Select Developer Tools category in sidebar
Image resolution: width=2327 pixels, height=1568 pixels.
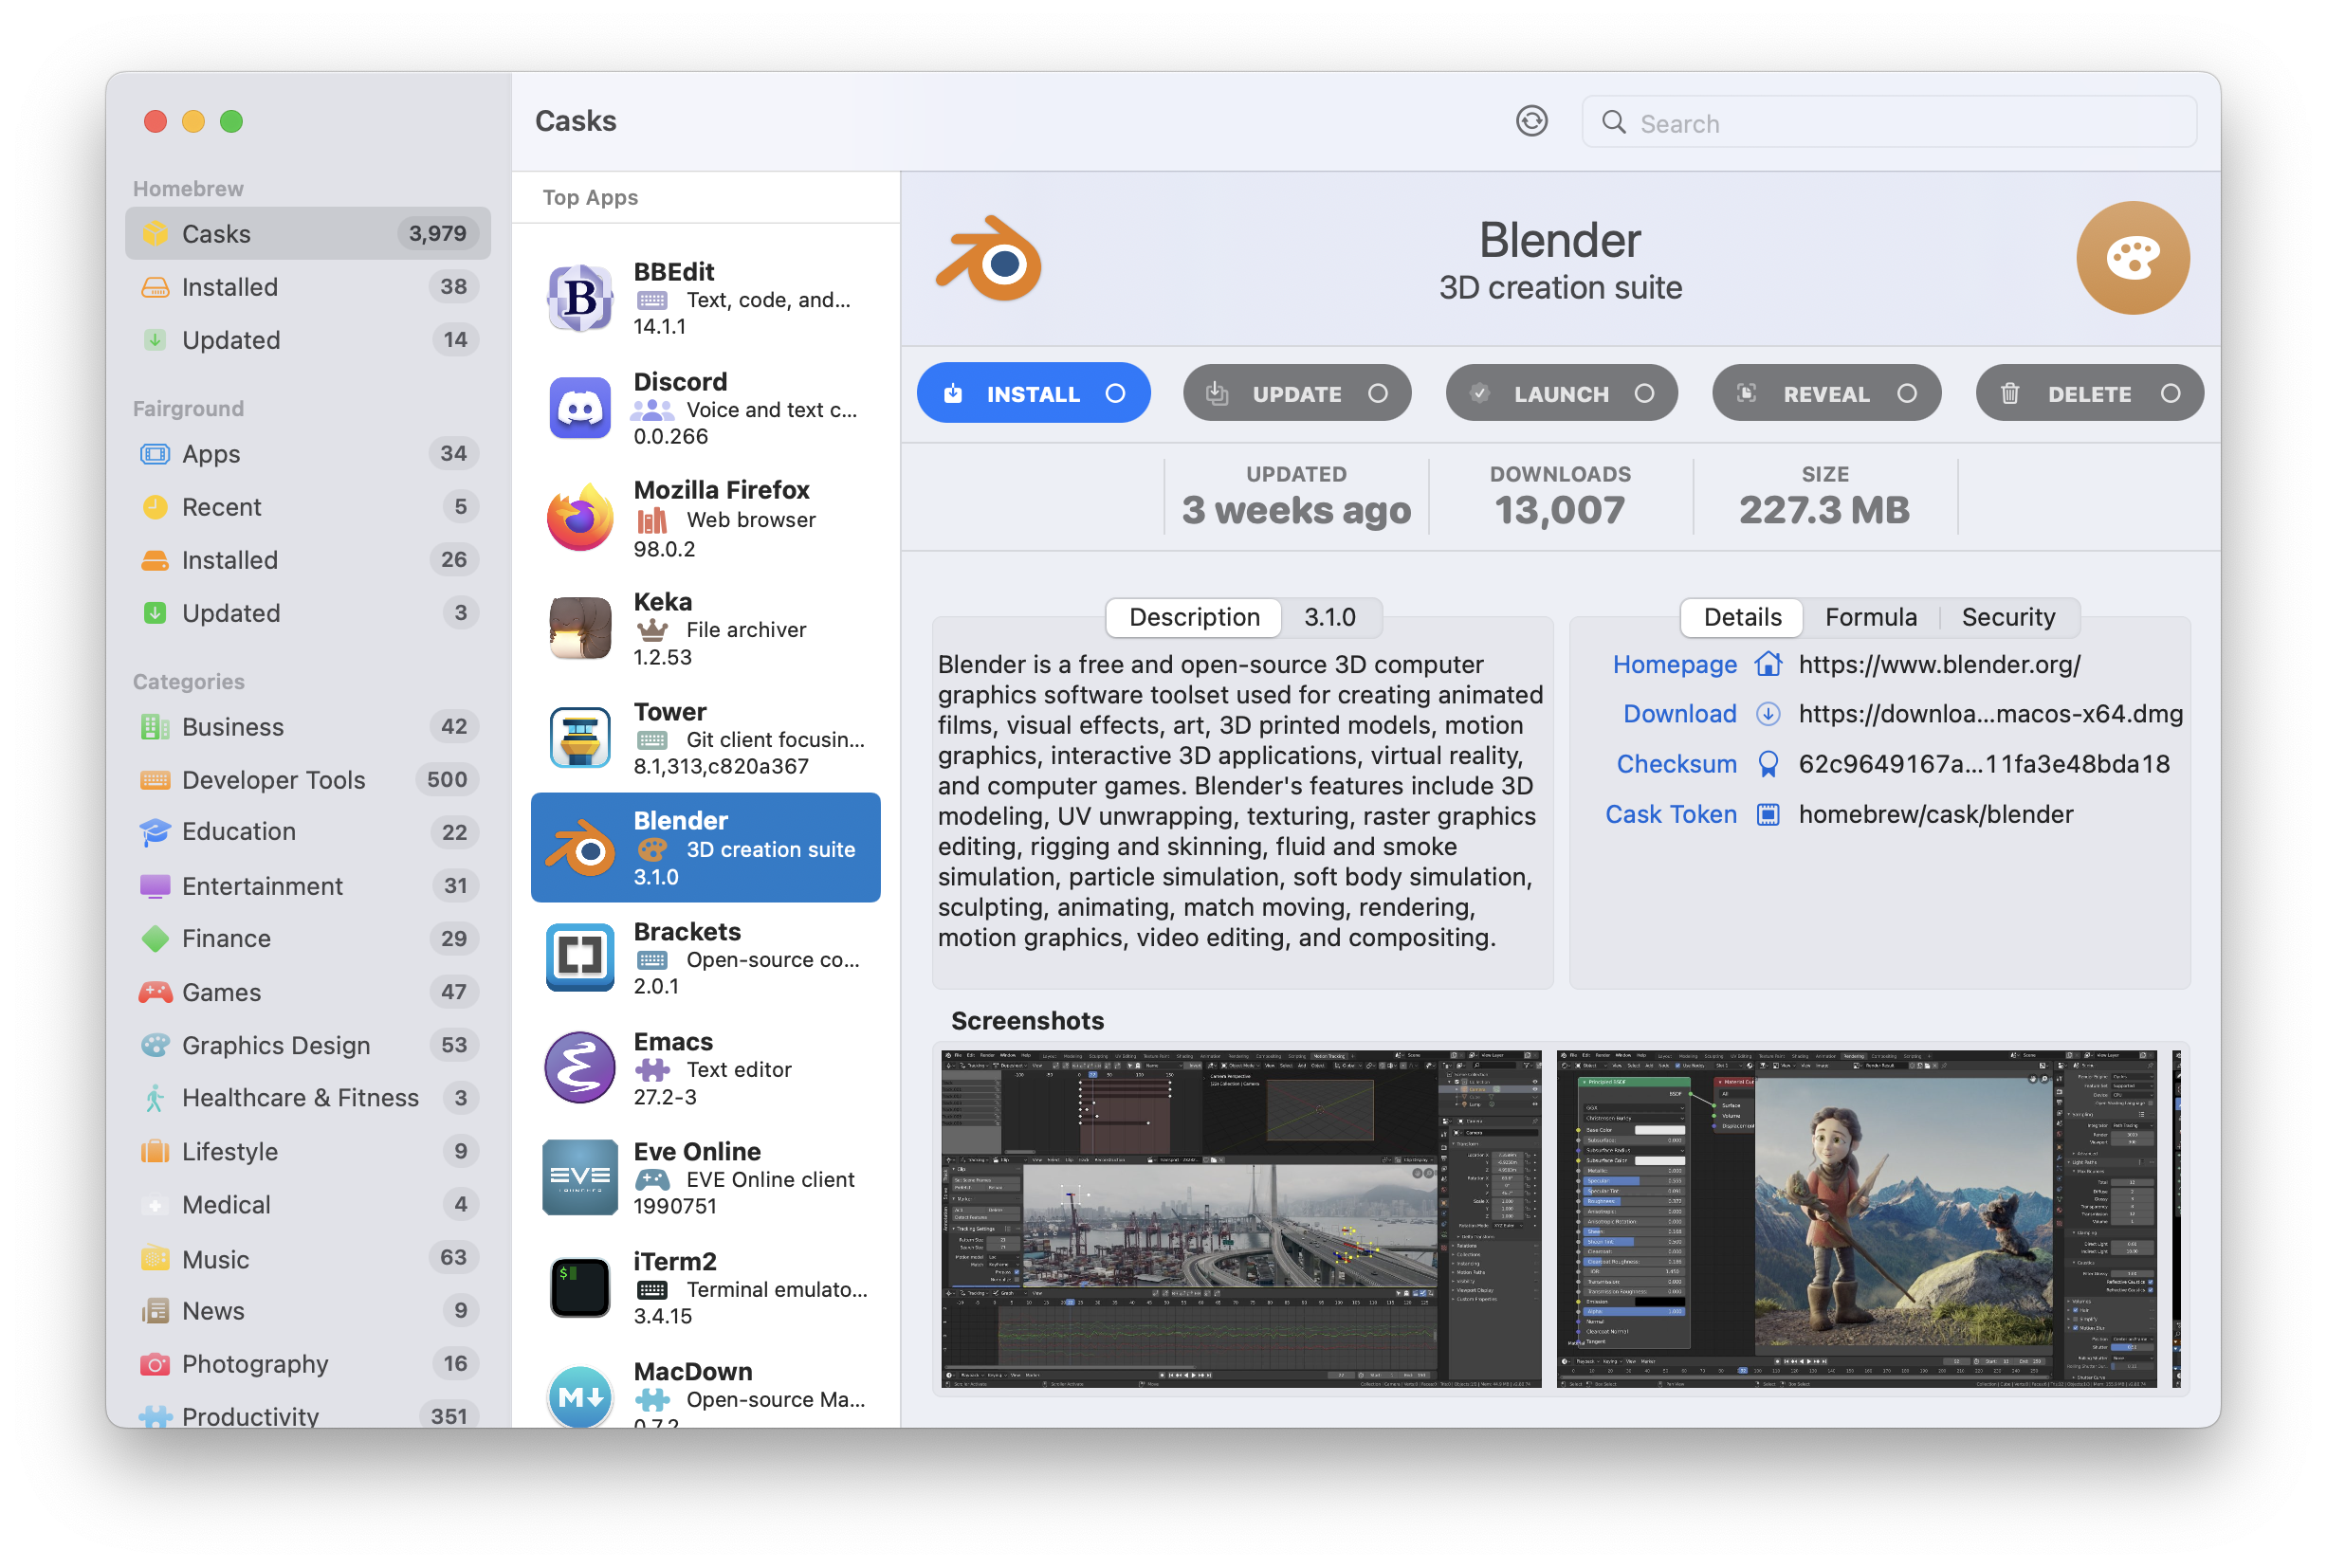(273, 780)
